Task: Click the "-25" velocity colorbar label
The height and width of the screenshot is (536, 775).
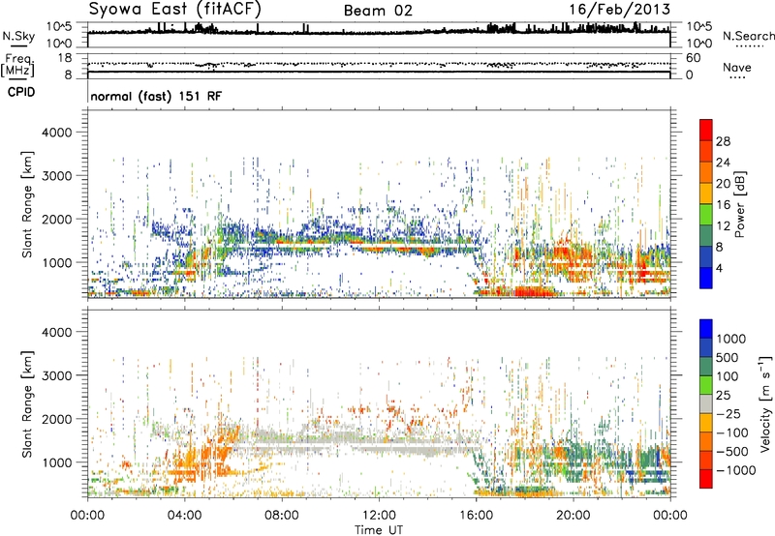Action: pyautogui.click(x=728, y=414)
